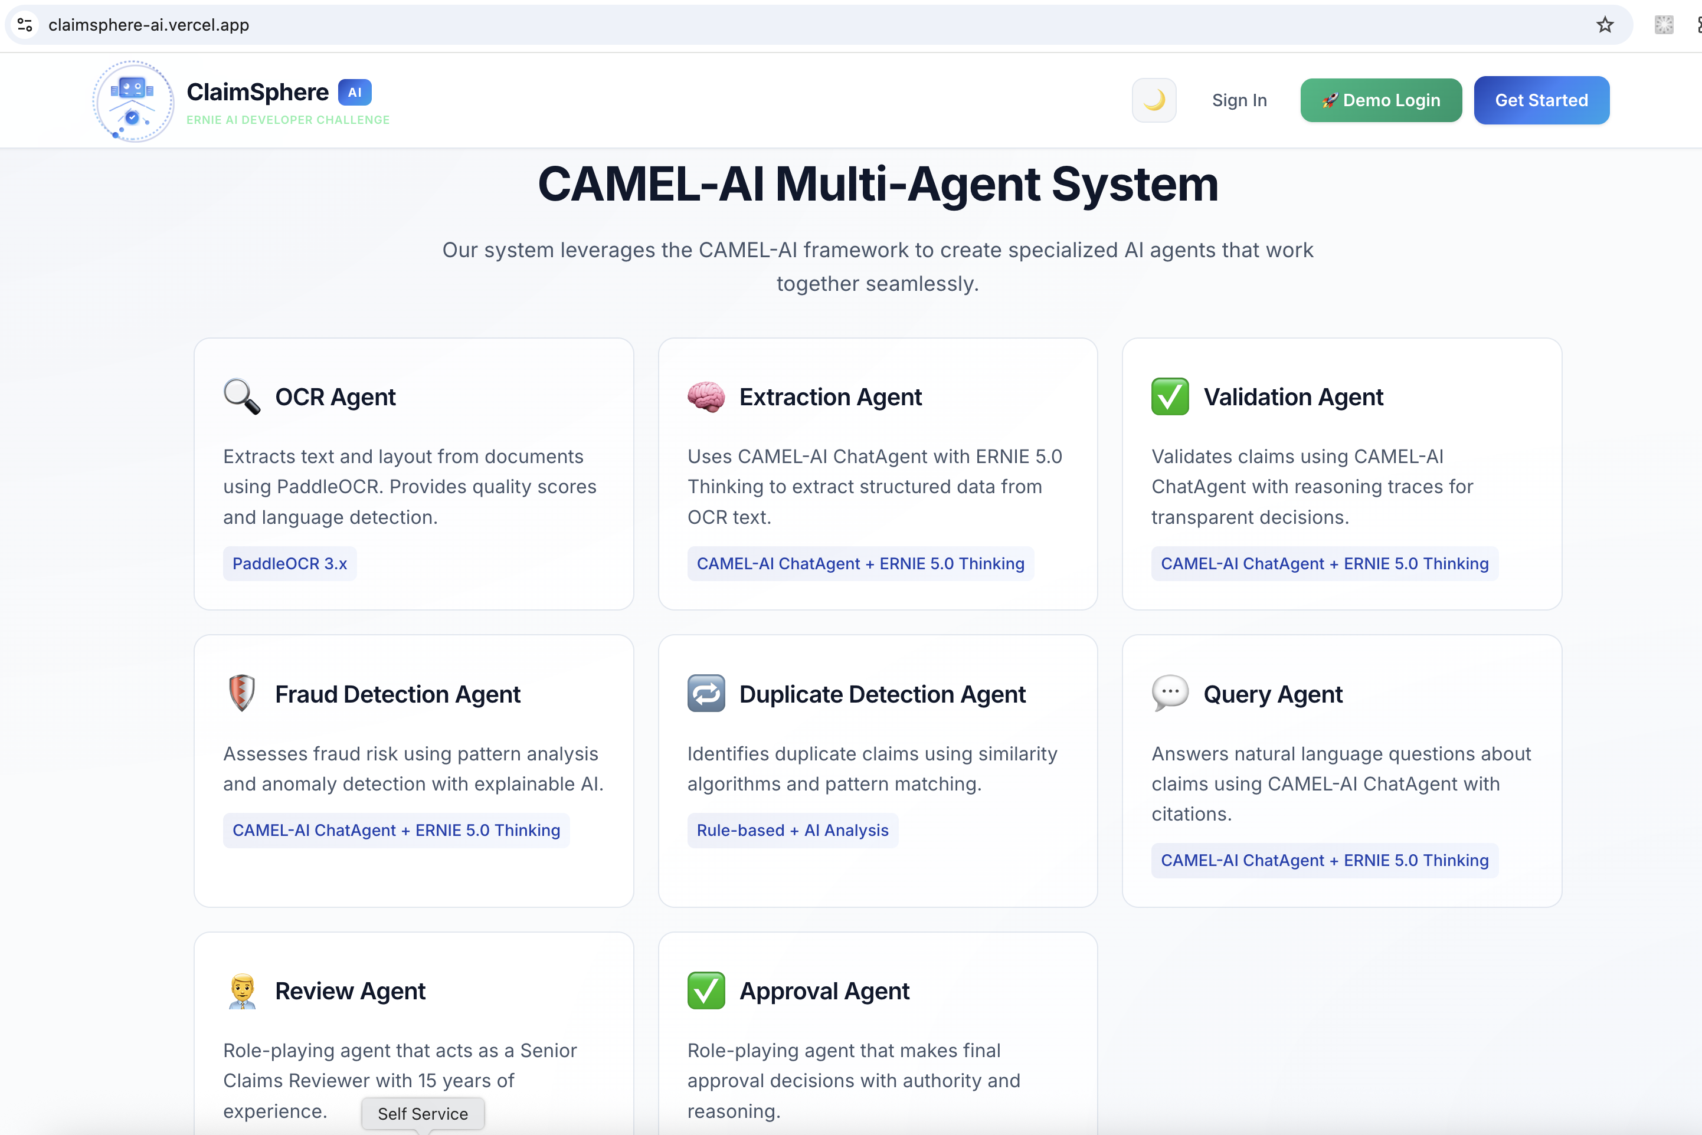Click the Validation Agent green checkmark icon
Image resolution: width=1702 pixels, height=1135 pixels.
point(1170,396)
